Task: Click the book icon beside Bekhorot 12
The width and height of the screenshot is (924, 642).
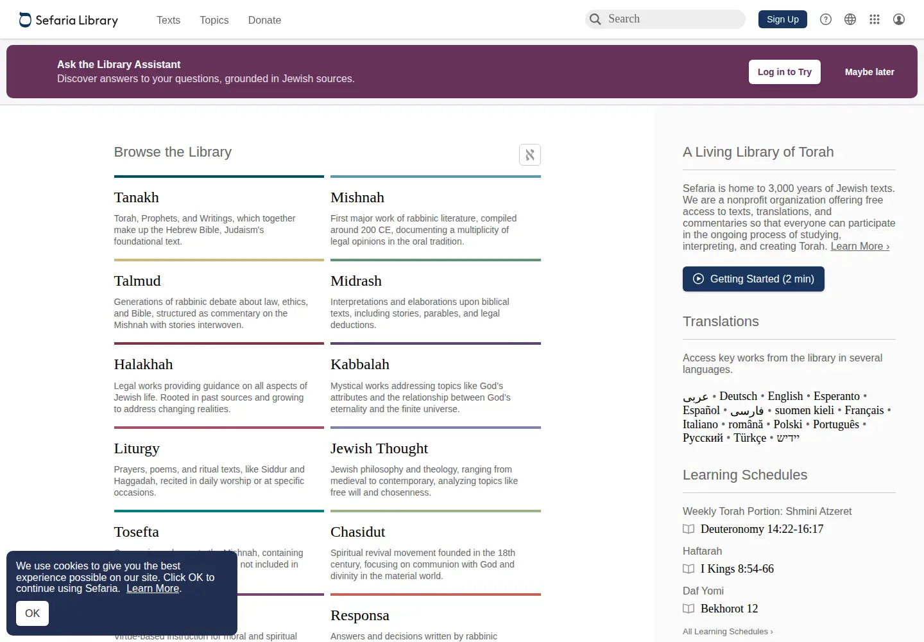Action: 689,609
